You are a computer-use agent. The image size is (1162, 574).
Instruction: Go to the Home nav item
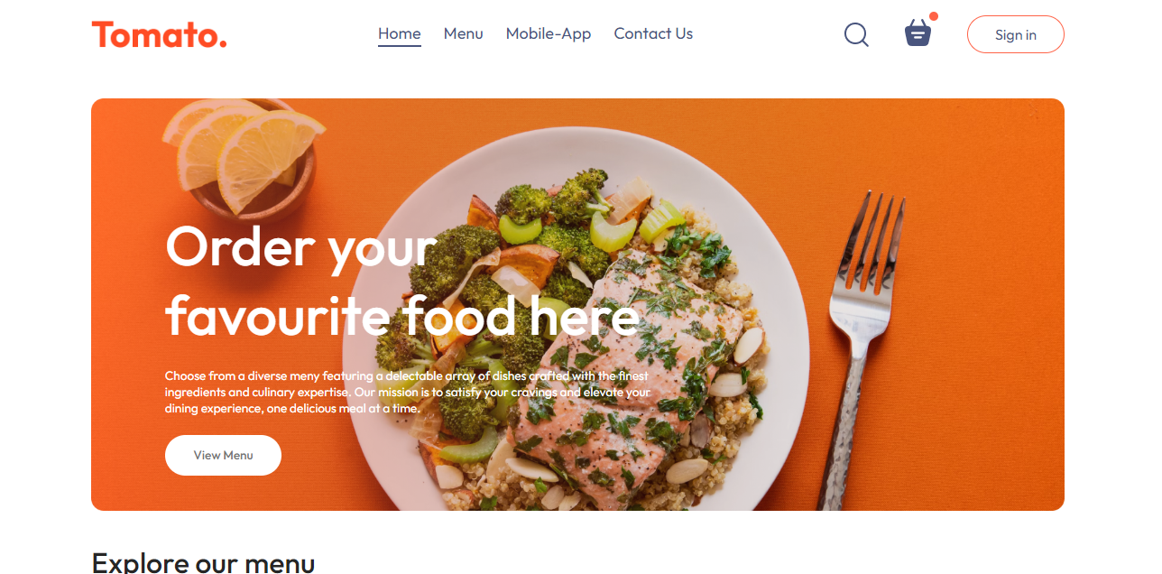pos(400,33)
